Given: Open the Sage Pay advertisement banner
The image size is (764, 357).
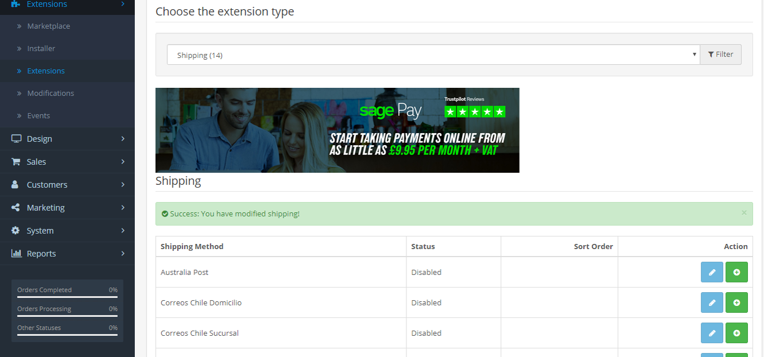Looking at the screenshot, I should (338, 130).
